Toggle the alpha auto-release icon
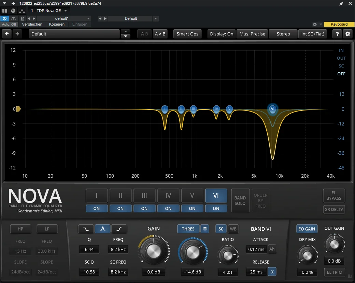This screenshot has width=355, height=283. 272,271
